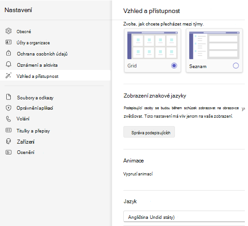Click the Grid layout preview thumbnail

pyautogui.click(x=152, y=45)
